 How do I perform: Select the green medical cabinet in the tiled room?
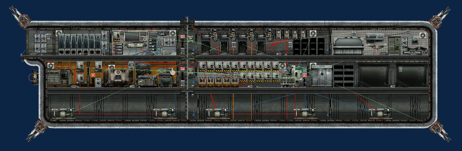point(394,46)
